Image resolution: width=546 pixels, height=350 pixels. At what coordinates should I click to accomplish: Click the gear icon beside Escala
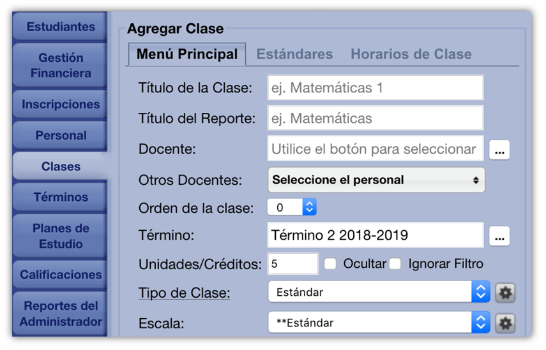pyautogui.click(x=505, y=323)
